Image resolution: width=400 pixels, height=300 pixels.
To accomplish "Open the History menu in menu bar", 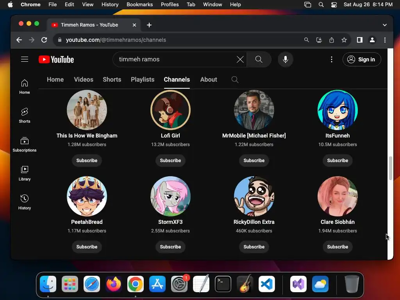I will (110, 5).
